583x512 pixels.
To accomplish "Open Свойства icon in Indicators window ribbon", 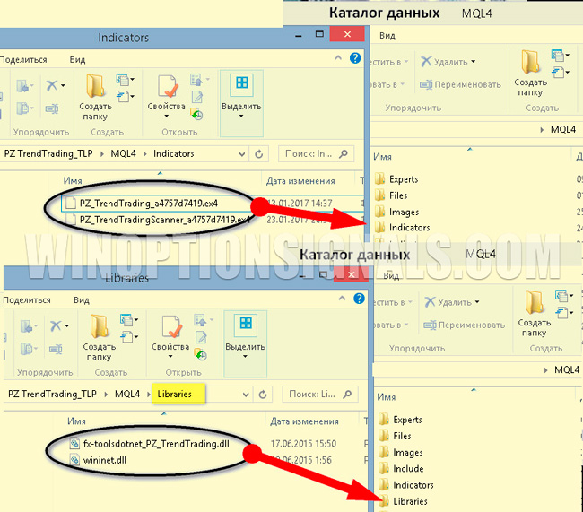I will pyautogui.click(x=169, y=88).
